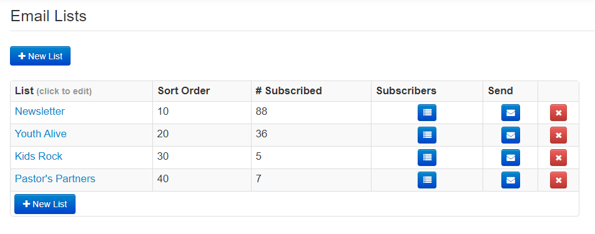Edit the Kids Rock list
Viewport: 595px width, 234px height.
pyautogui.click(x=38, y=156)
